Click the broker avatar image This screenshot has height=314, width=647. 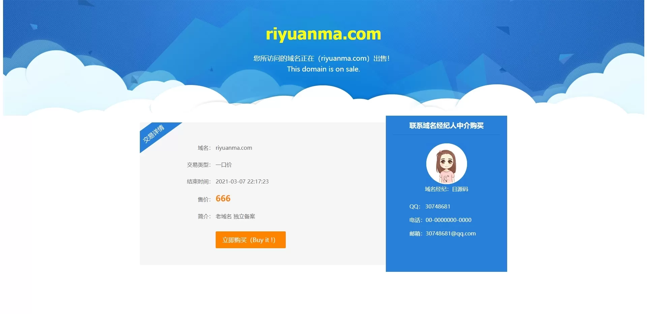[446, 164]
